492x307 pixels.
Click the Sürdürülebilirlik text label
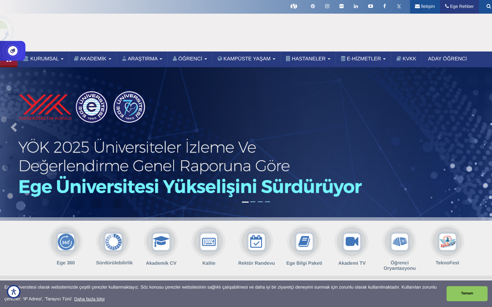pos(114,263)
